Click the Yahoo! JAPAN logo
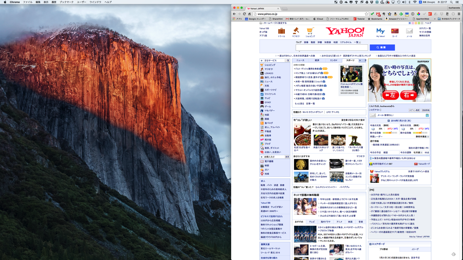The height and width of the screenshot is (260, 463). click(x=345, y=32)
